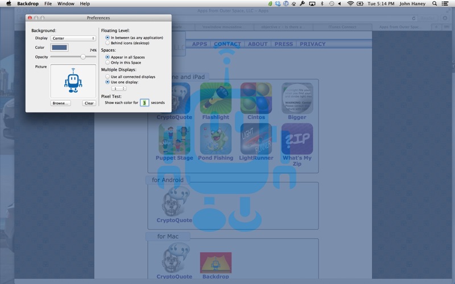Open the AirPlay display menu
This screenshot has height=284, width=455.
[x=312, y=3]
